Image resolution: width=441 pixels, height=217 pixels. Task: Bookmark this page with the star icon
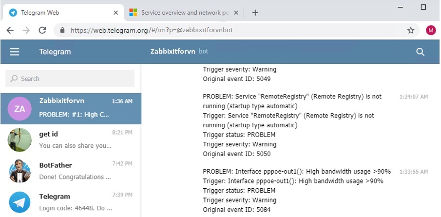pos(410,30)
